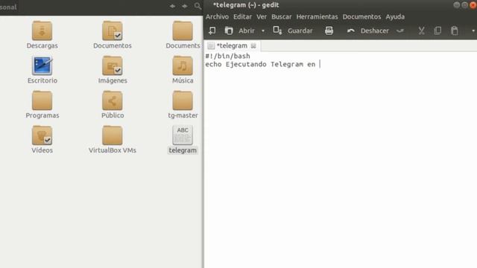Open the Ayuda menu
This screenshot has width=477, height=268.
(x=395, y=16)
